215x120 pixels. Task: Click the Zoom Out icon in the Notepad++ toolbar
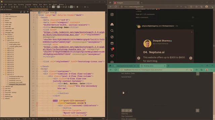click(44, 7)
